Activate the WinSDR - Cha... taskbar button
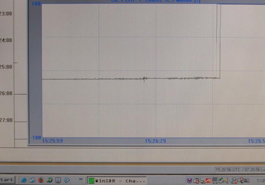 pos(117,181)
